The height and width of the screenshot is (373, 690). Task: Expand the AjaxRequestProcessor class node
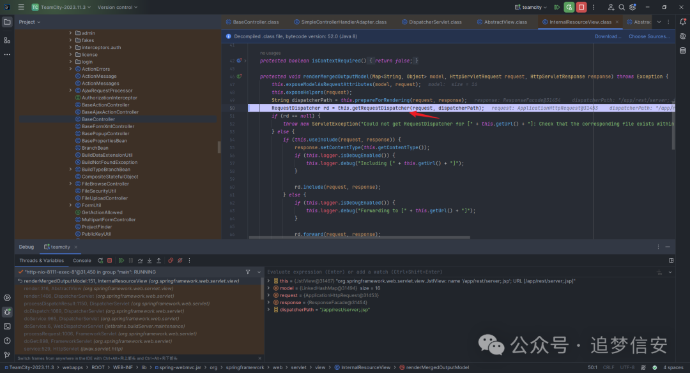point(70,90)
